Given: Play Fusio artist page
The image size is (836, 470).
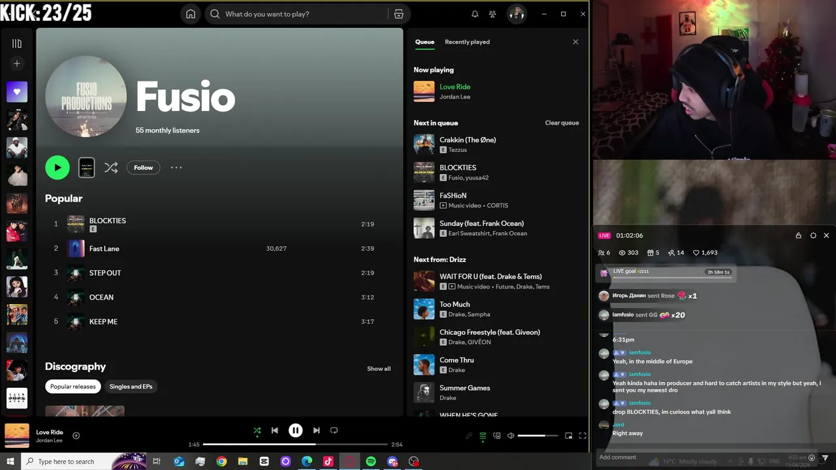Looking at the screenshot, I should point(57,168).
